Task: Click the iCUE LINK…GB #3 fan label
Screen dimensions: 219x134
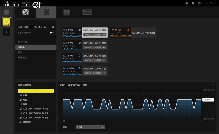Action: point(95,56)
